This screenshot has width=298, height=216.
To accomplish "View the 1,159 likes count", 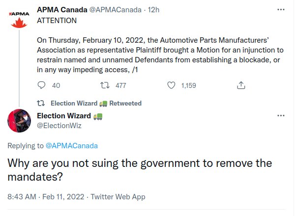I will pyautogui.click(x=188, y=85).
